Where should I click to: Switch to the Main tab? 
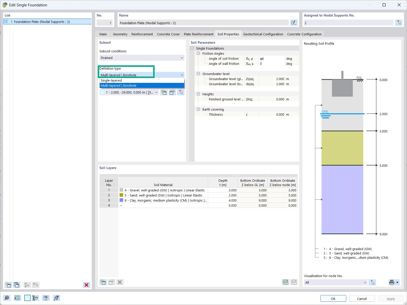pos(103,34)
